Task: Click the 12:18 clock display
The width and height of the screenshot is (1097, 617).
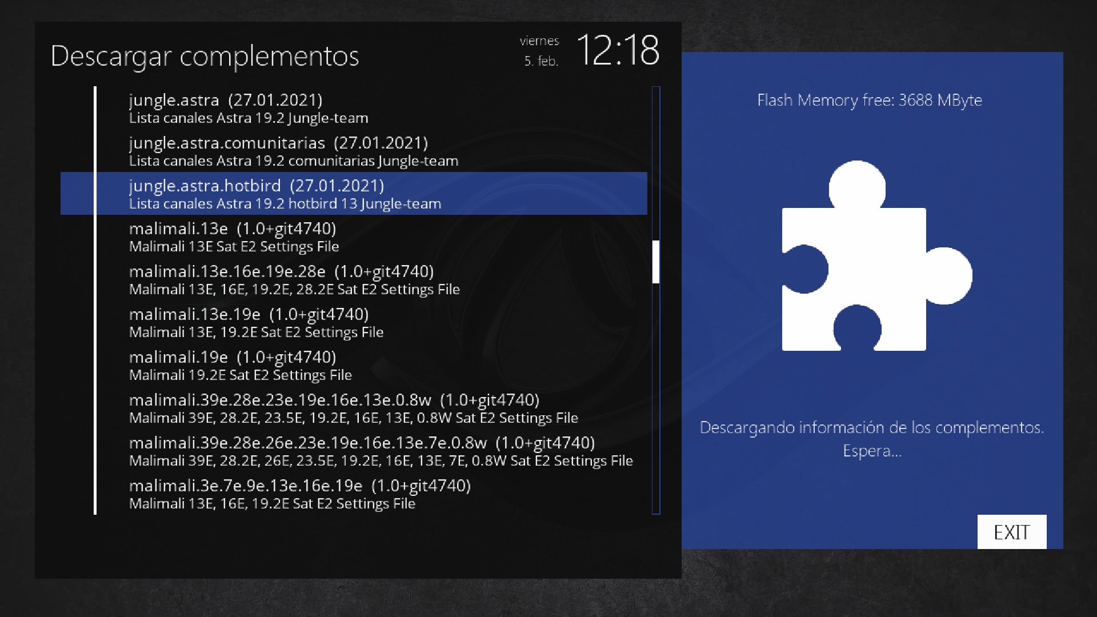Action: coord(617,50)
